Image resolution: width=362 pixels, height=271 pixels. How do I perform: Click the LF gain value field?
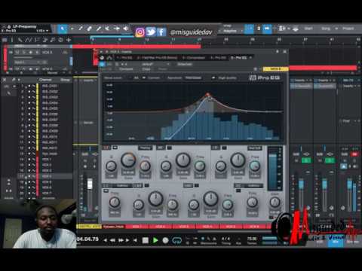(128, 172)
